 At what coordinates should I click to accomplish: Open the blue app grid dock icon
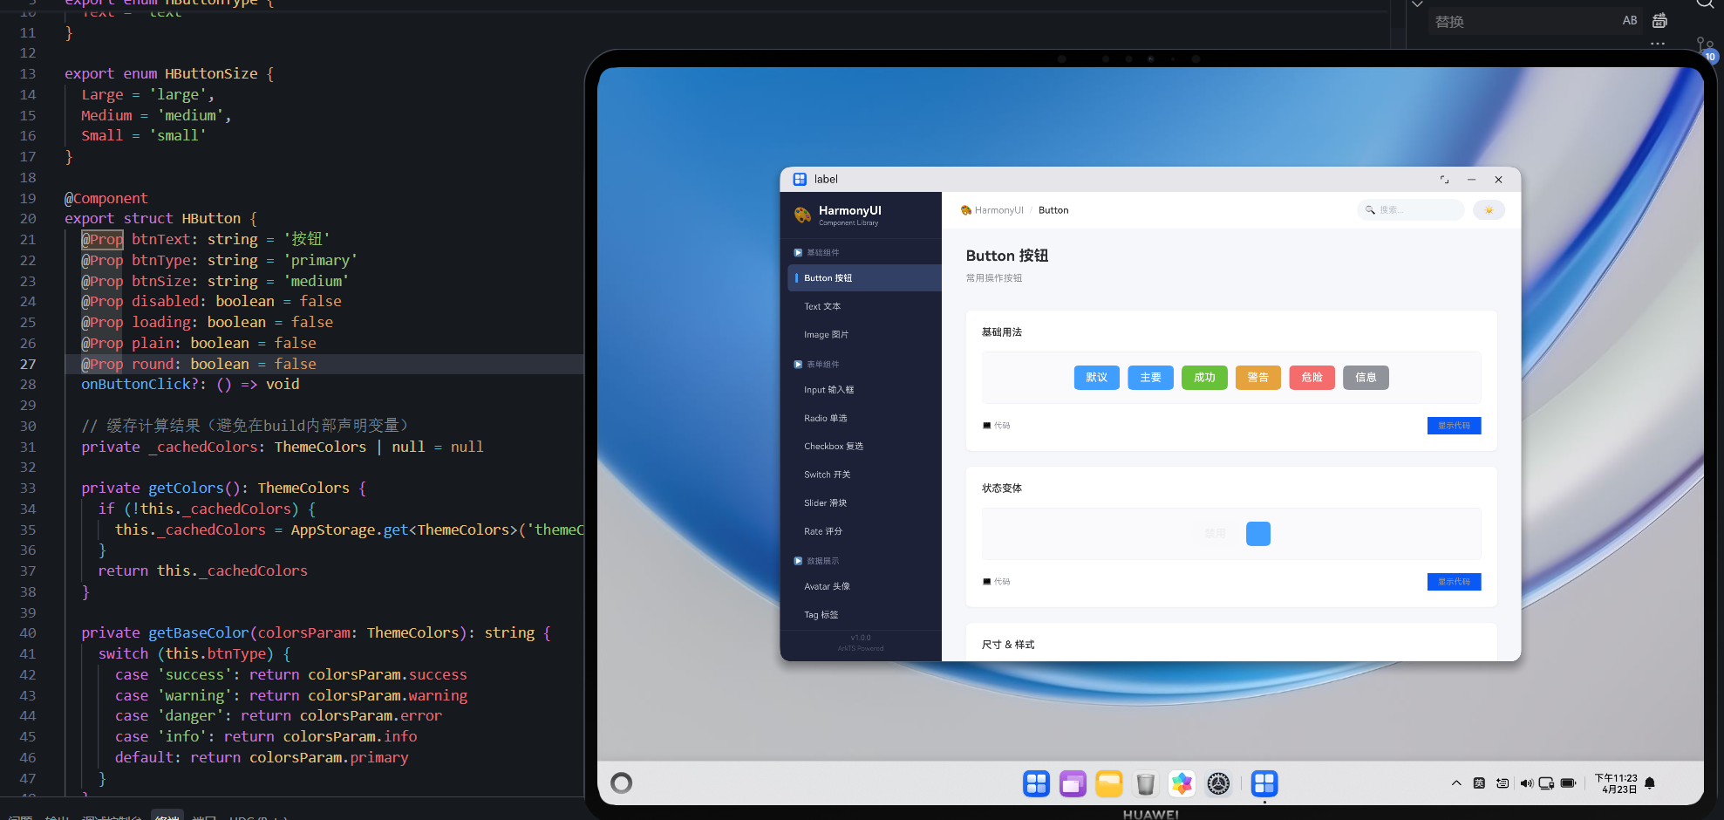tap(1036, 784)
